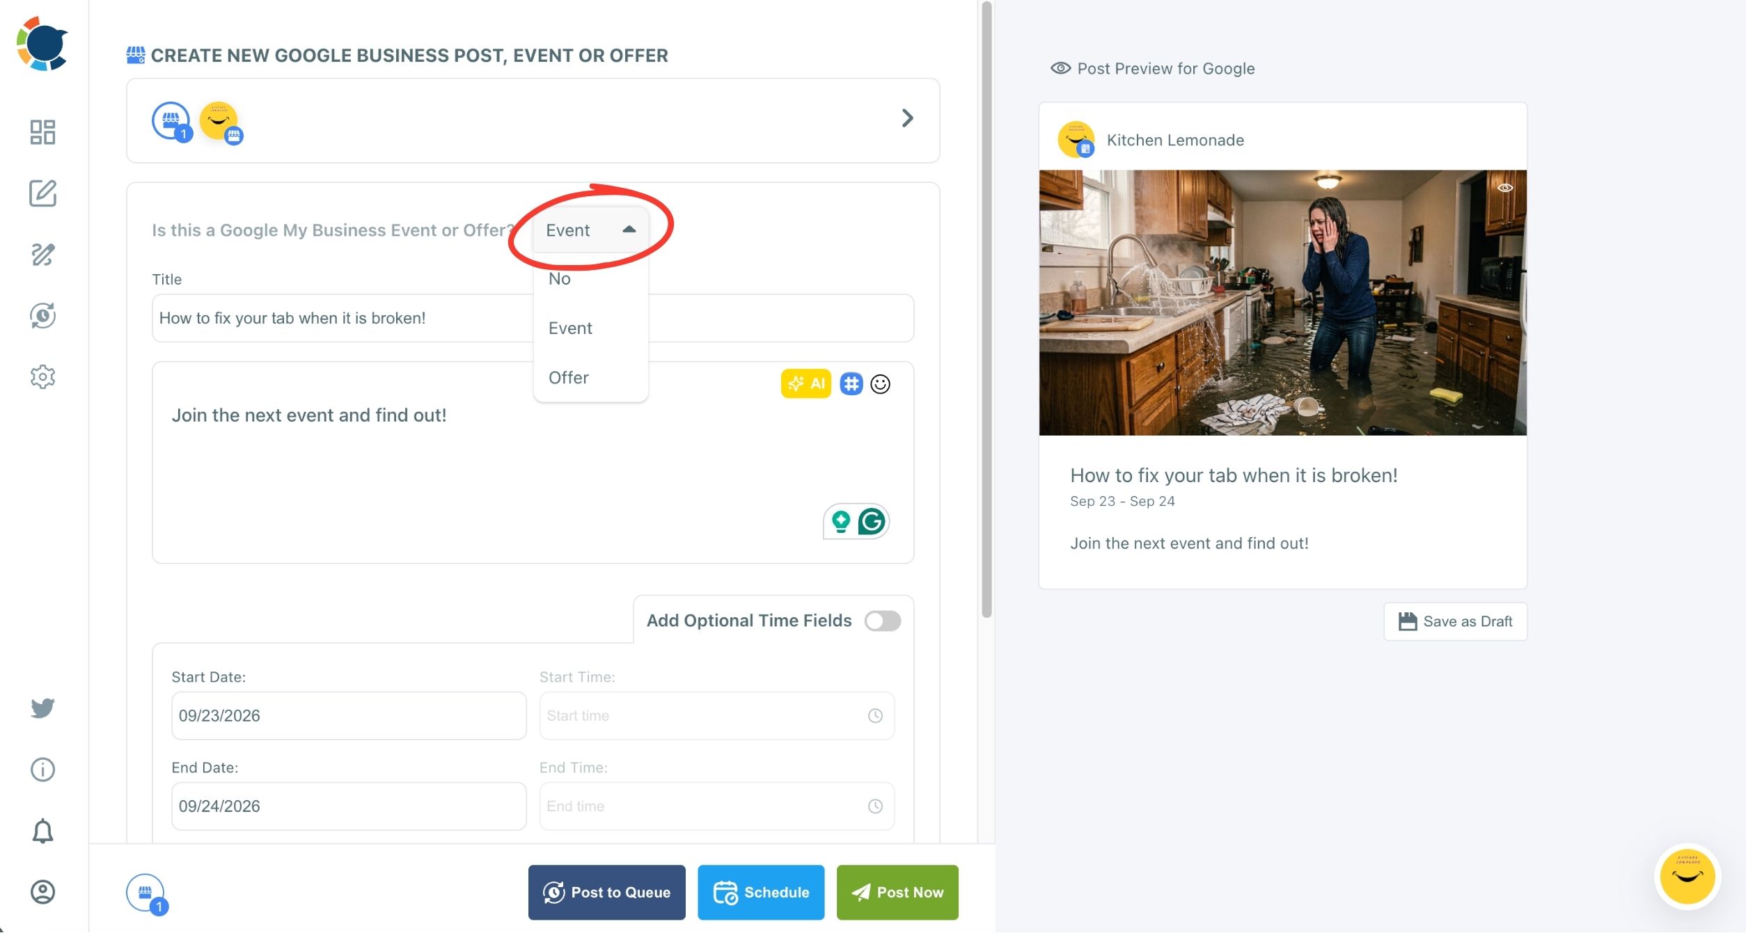
Task: Toggle the eye icon on preview image
Action: point(1504,188)
